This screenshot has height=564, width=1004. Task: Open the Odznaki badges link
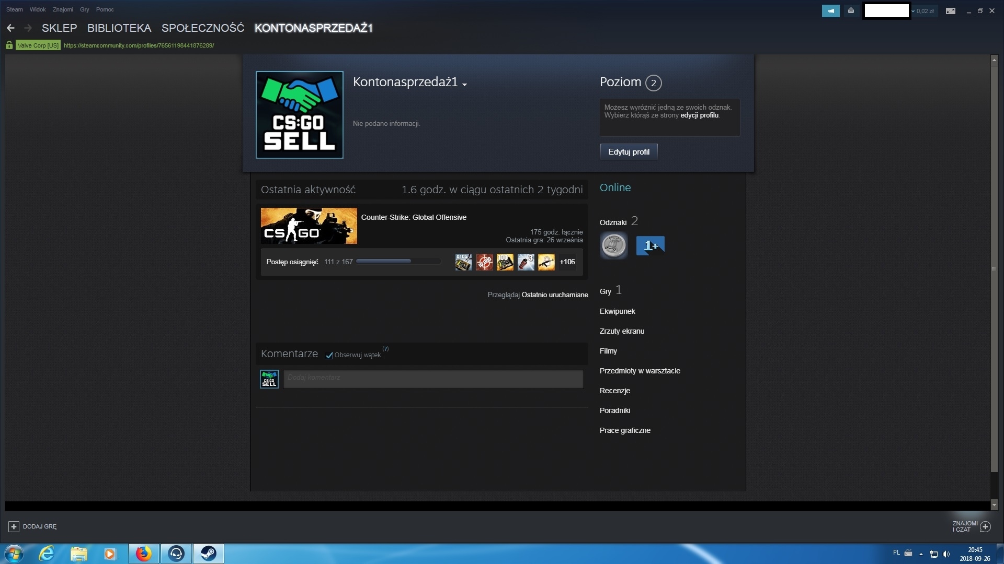613,222
